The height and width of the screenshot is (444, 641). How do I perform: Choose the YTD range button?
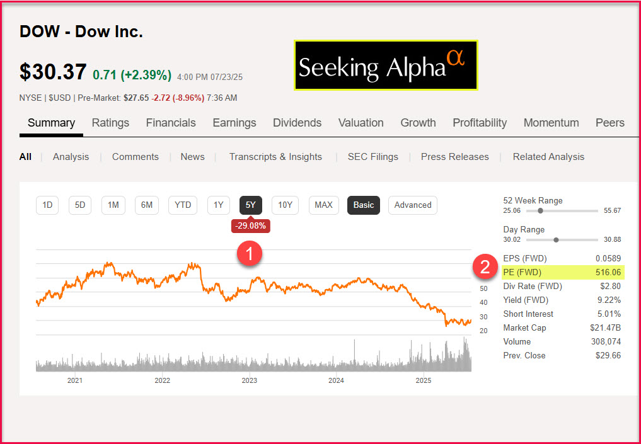[x=183, y=205]
